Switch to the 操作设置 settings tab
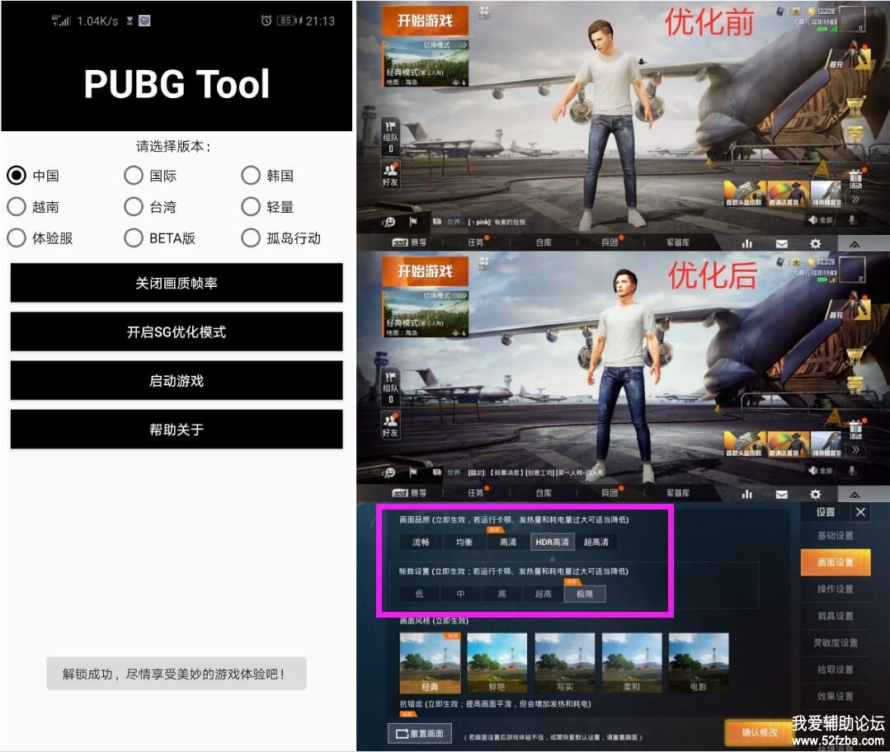Image resolution: width=890 pixels, height=752 pixels. 835,589
